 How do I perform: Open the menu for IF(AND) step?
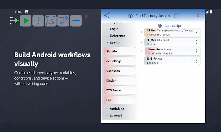click(x=197, y=42)
